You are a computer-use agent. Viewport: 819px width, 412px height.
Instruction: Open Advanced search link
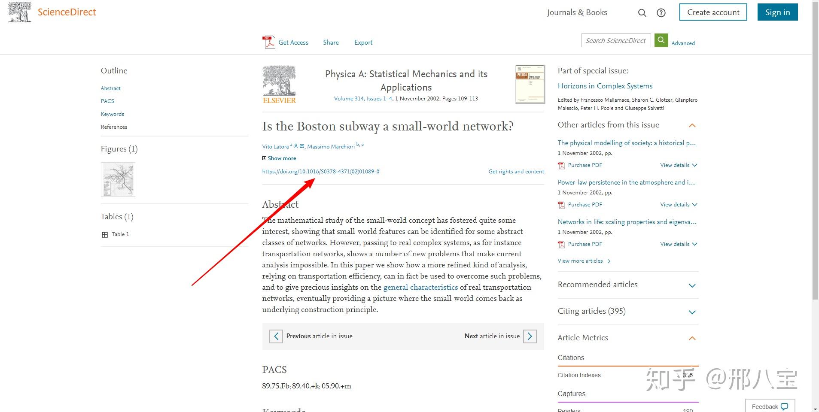(x=683, y=43)
